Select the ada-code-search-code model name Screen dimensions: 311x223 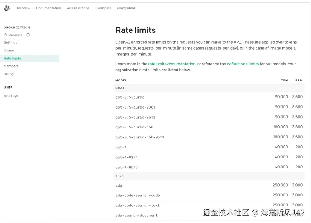pyautogui.click(x=138, y=195)
